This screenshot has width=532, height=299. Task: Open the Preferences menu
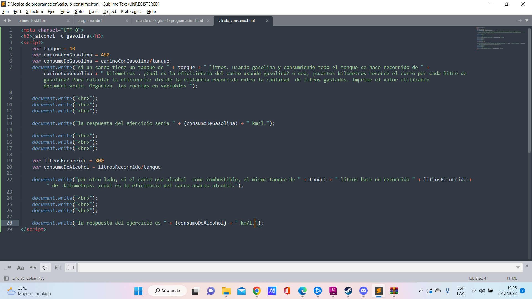click(x=131, y=12)
